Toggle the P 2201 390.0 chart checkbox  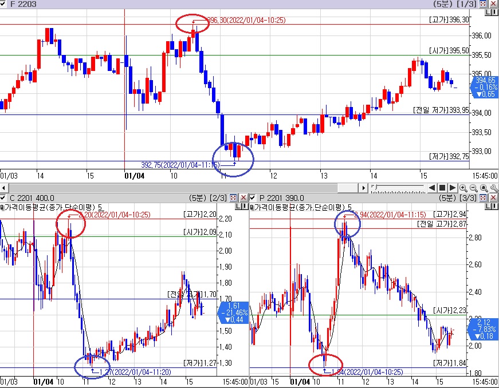pyautogui.click(x=253, y=198)
